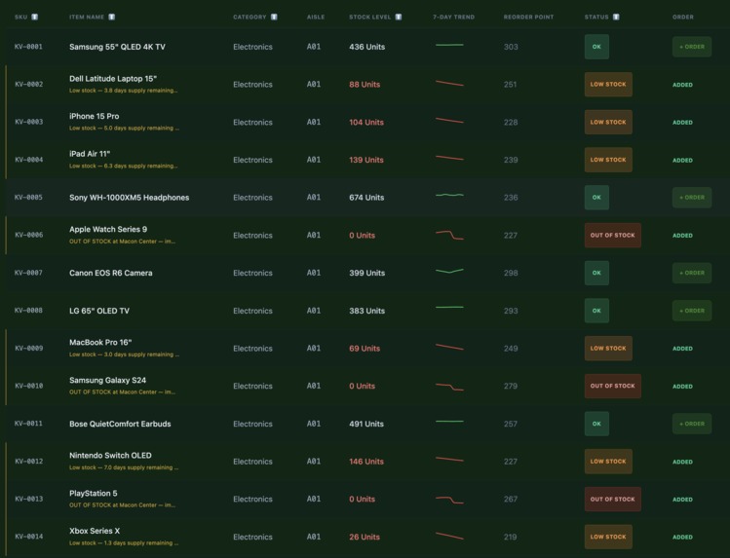Sort by Status column icon
This screenshot has height=558, width=730.
[616, 18]
